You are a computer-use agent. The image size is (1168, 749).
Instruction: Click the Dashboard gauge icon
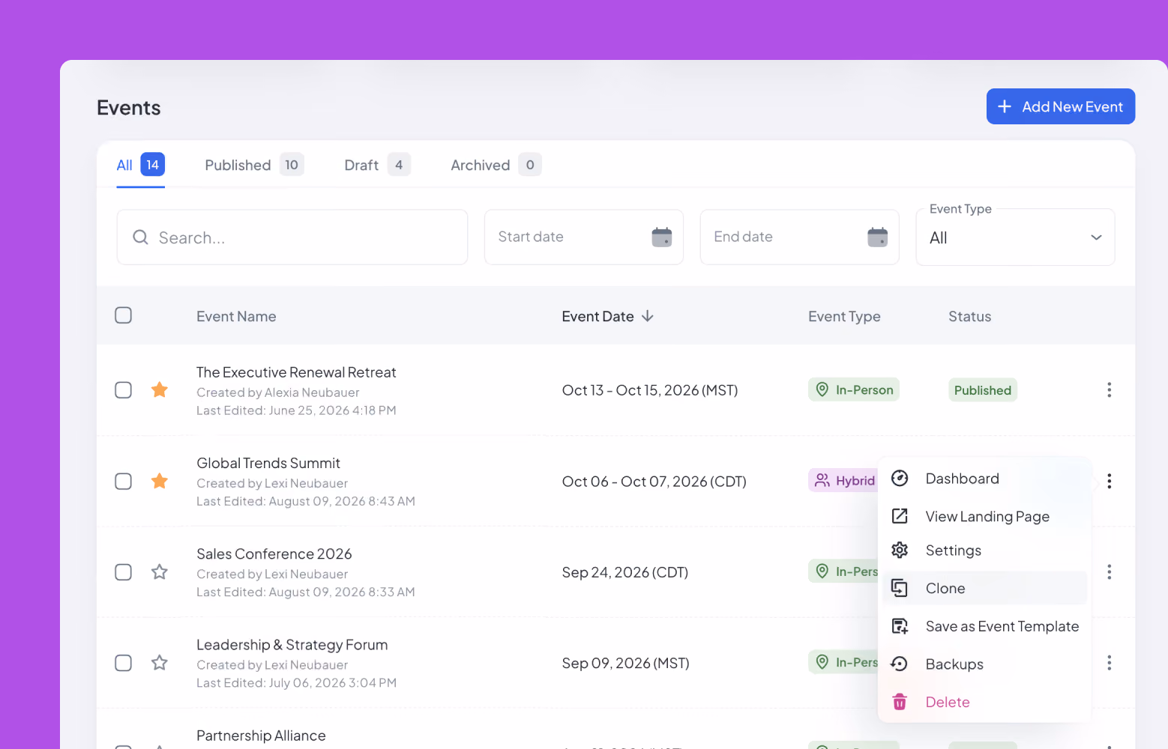point(900,479)
